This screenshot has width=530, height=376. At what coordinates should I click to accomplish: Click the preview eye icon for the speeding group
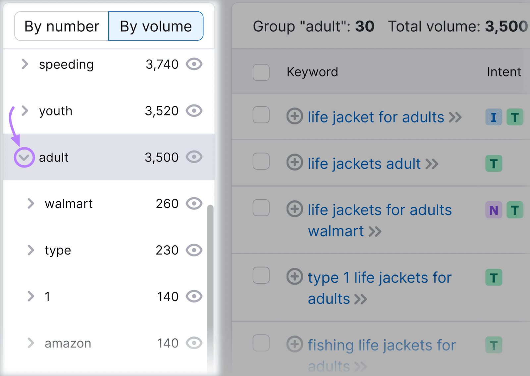coord(194,64)
